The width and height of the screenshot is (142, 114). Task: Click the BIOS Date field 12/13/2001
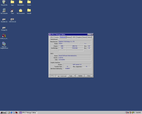coord(75,60)
